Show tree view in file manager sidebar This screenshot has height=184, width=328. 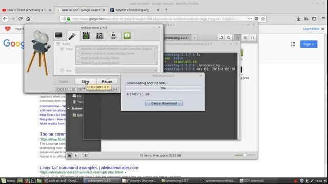[76, 155]
